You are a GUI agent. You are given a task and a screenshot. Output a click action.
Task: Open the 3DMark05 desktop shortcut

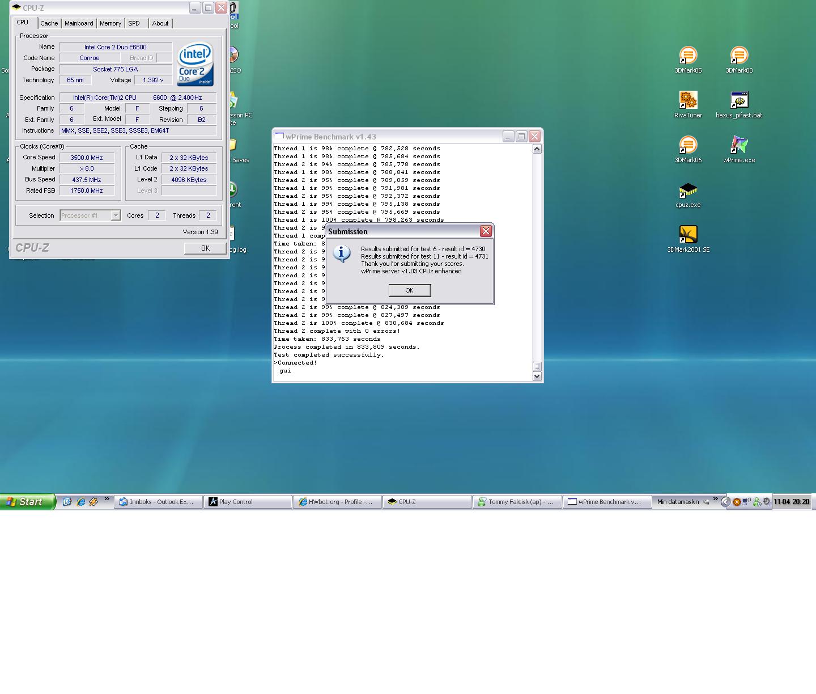688,60
